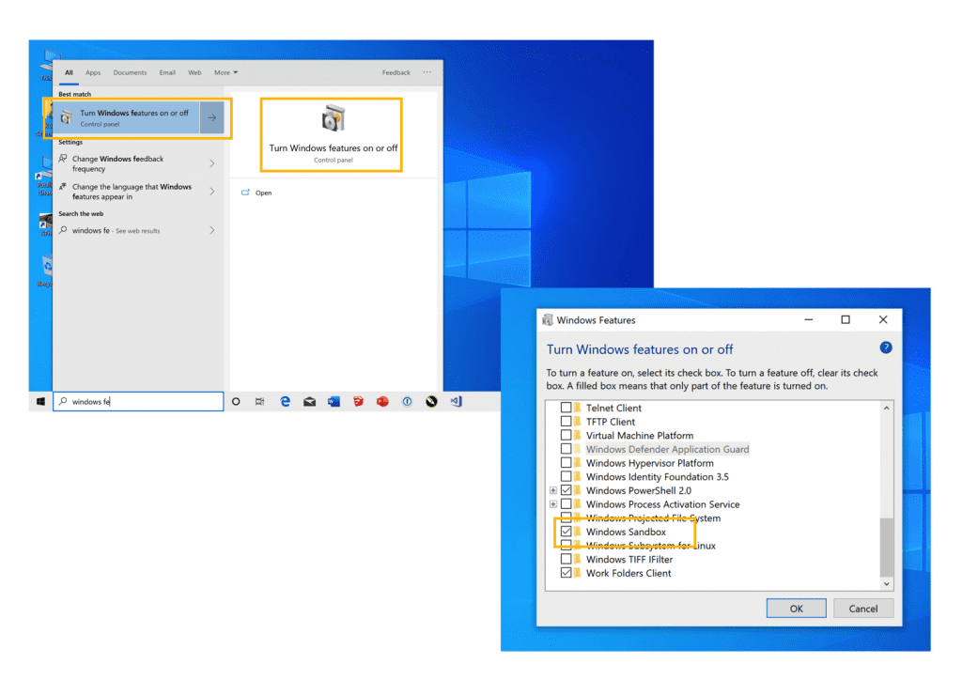Click the Change Windows feedback frequency icon
962x695 pixels.
pos(63,159)
